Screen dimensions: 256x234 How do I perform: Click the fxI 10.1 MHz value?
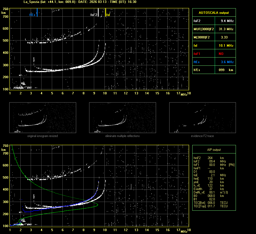tap(227, 46)
